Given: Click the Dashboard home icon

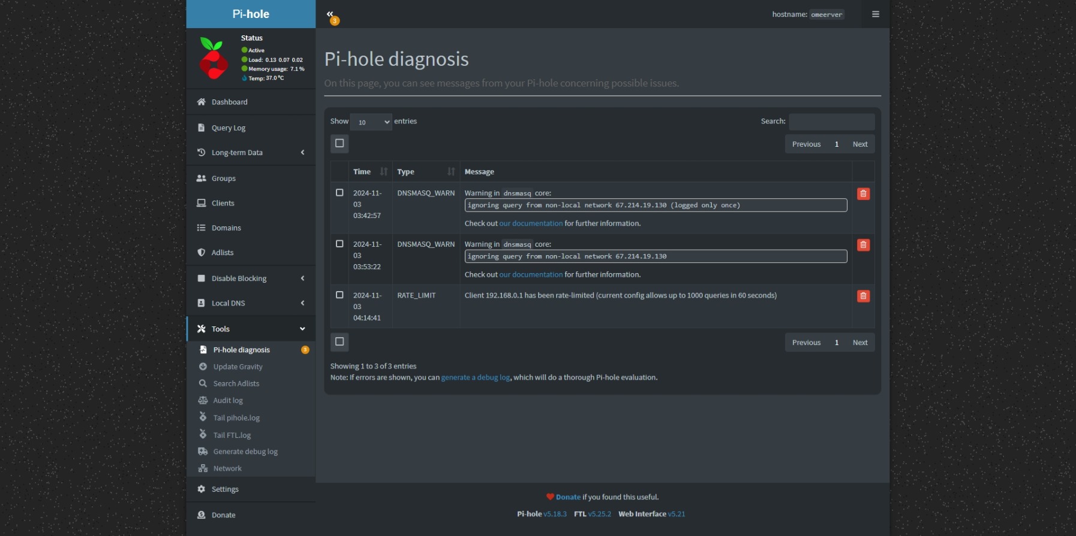Looking at the screenshot, I should point(202,102).
